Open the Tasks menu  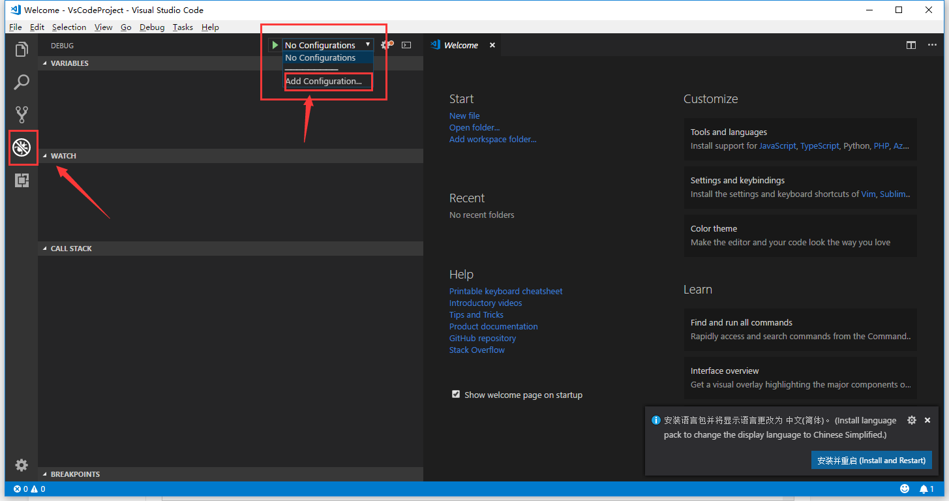183,27
